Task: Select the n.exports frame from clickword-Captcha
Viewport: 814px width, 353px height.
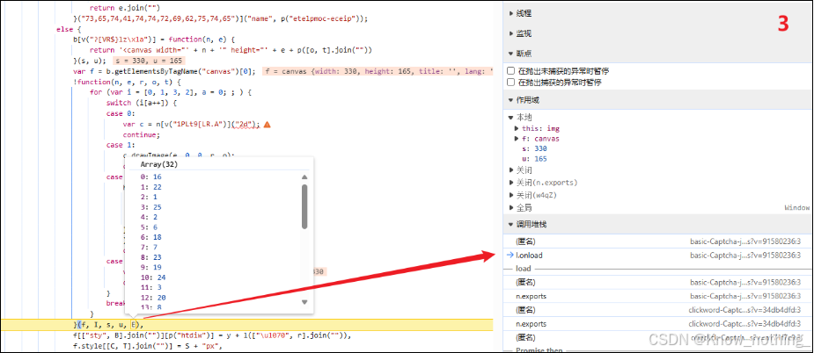Action: pyautogui.click(x=657, y=324)
